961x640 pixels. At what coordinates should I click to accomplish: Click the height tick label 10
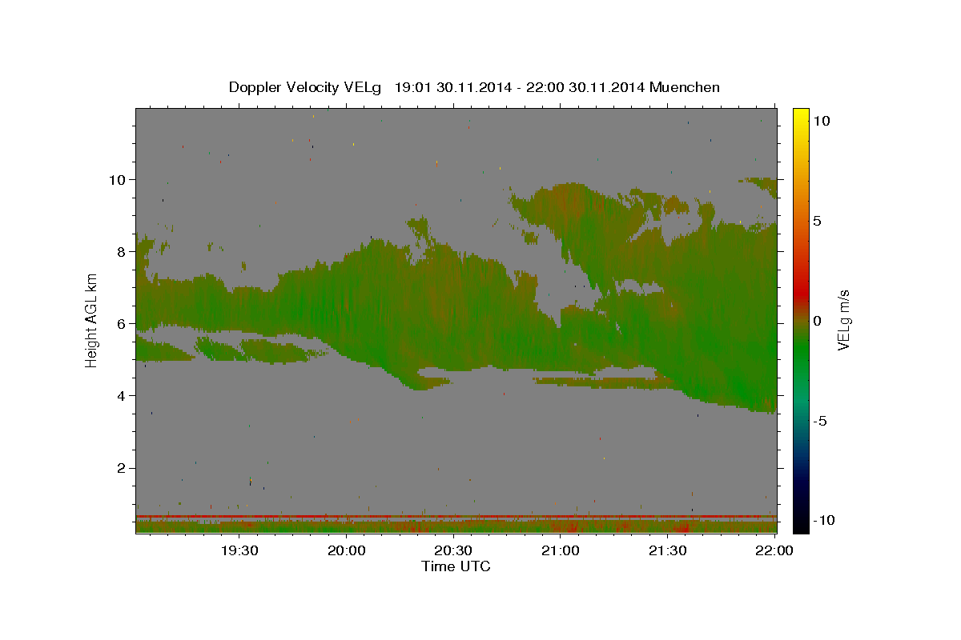119,179
